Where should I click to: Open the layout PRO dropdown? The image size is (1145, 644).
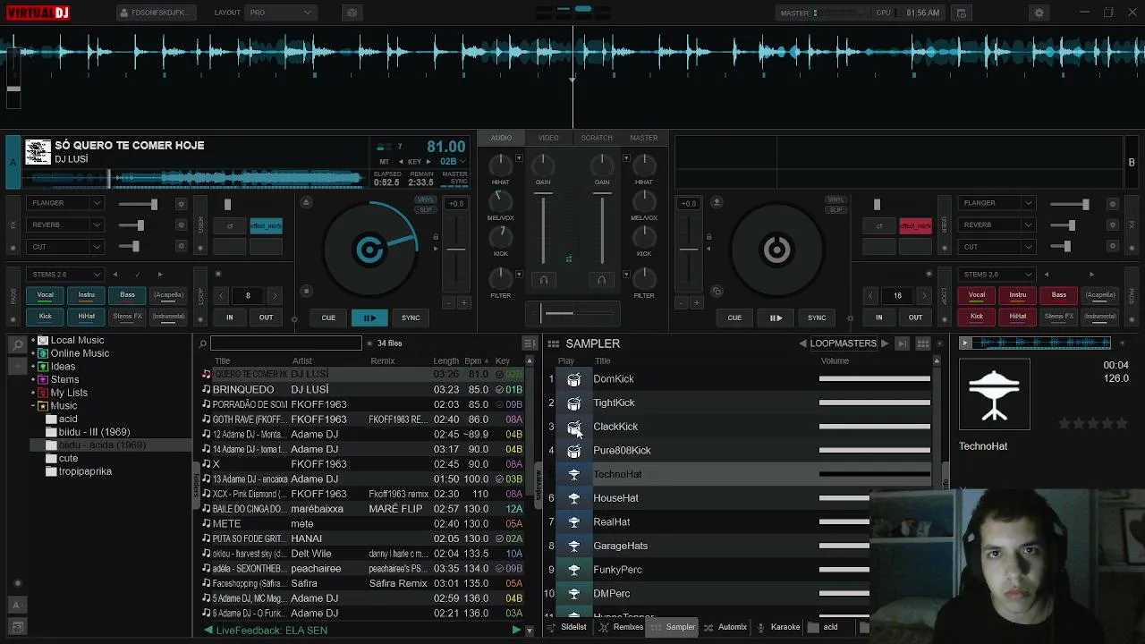(281, 13)
